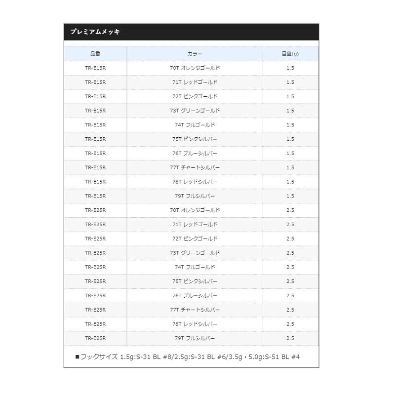This screenshot has height=395, width=395.
Task: Click the カラー column header
Action: [x=195, y=54]
